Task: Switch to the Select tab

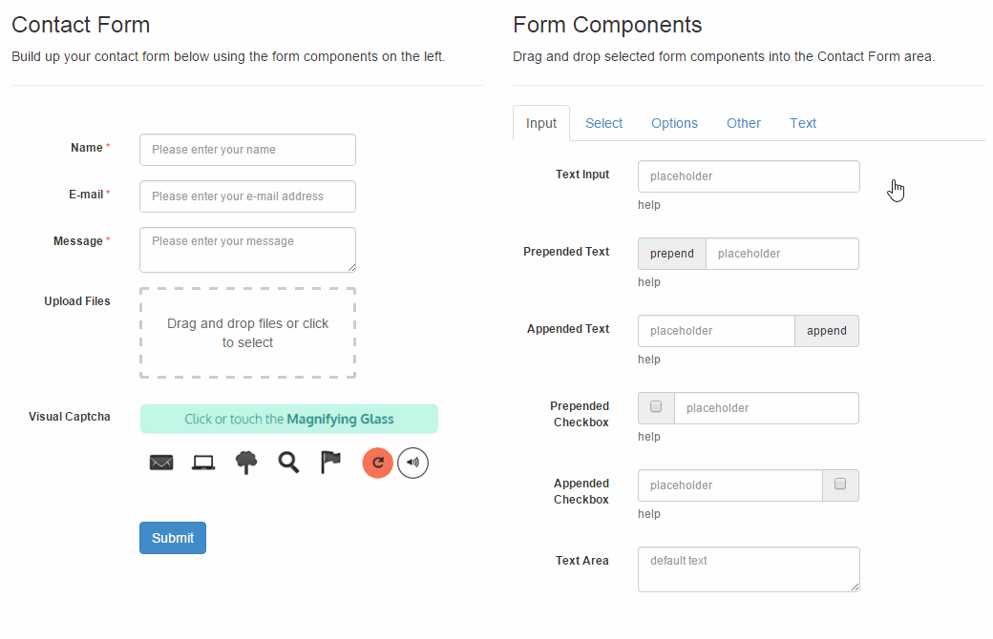Action: [x=603, y=123]
